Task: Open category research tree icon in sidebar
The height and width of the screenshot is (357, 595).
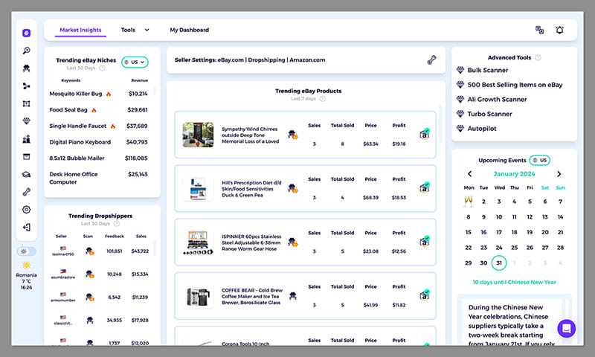Action: point(26,86)
